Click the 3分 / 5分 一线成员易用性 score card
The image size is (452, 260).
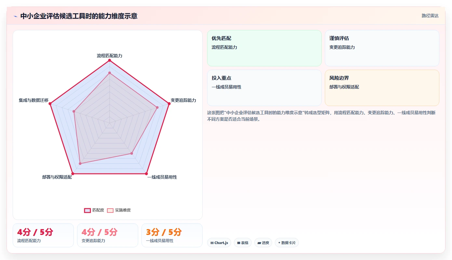click(172, 235)
